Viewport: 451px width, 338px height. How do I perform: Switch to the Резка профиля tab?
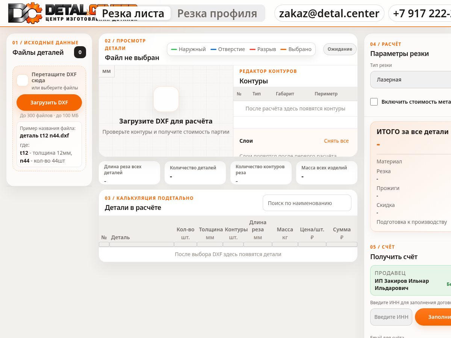(217, 14)
